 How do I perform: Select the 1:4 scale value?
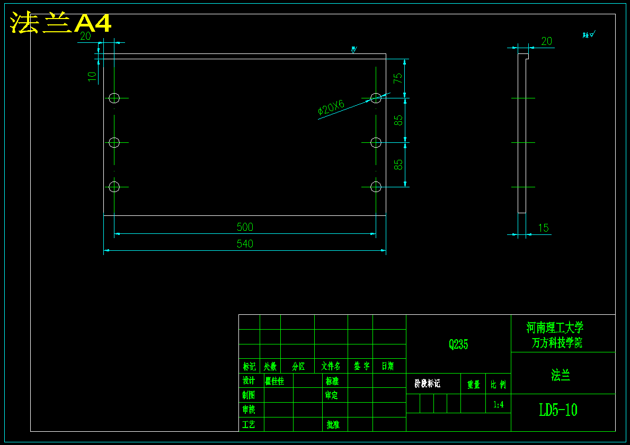point(498,404)
